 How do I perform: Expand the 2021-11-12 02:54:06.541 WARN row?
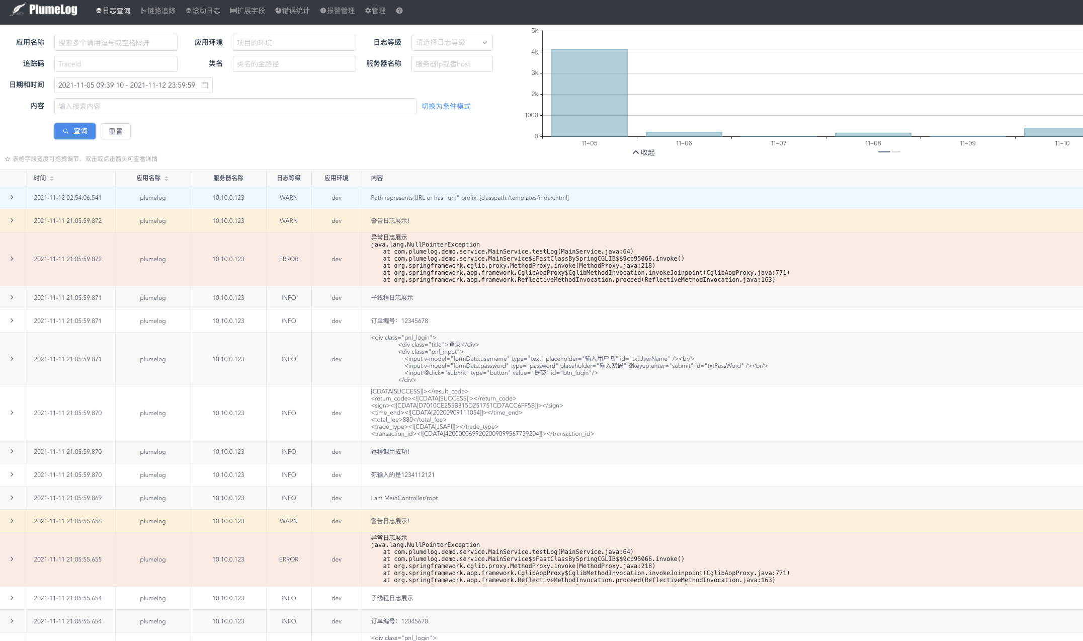pos(12,197)
